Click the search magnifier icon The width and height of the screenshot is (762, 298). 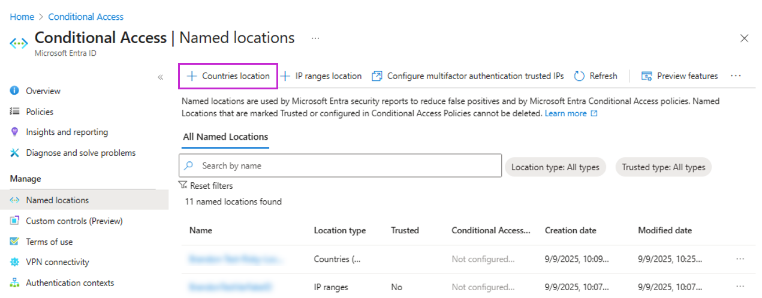189,165
